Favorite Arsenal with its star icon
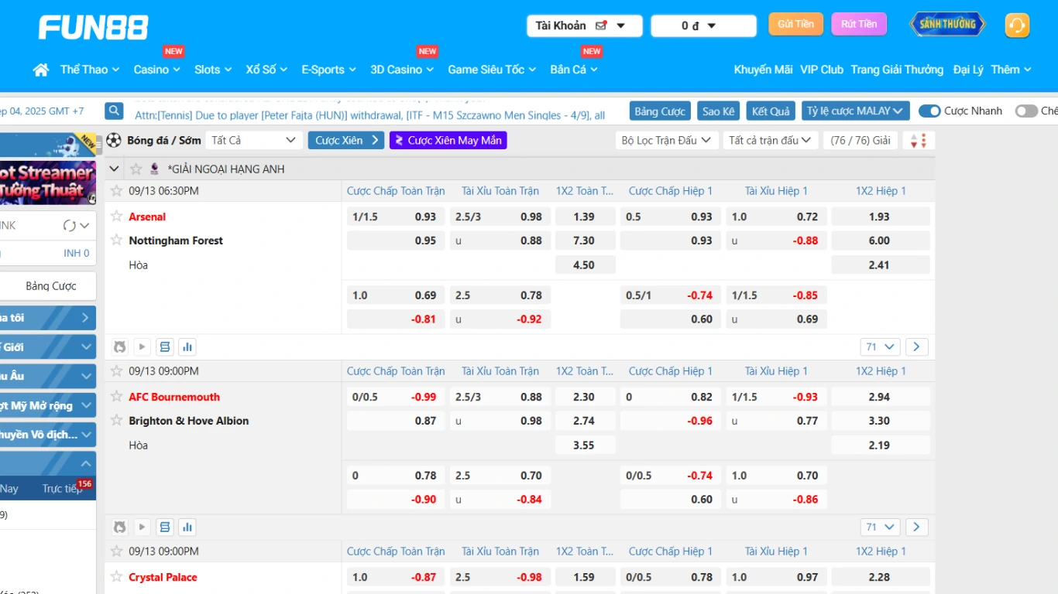 pos(116,217)
